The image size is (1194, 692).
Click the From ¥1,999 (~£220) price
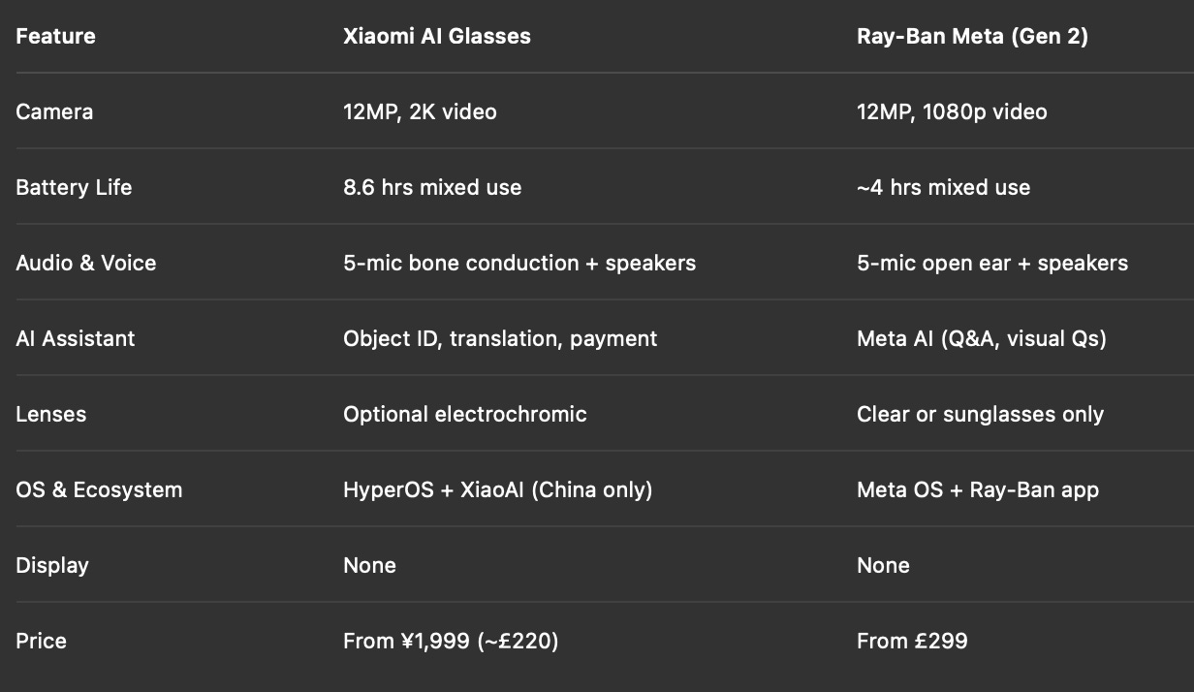(451, 642)
